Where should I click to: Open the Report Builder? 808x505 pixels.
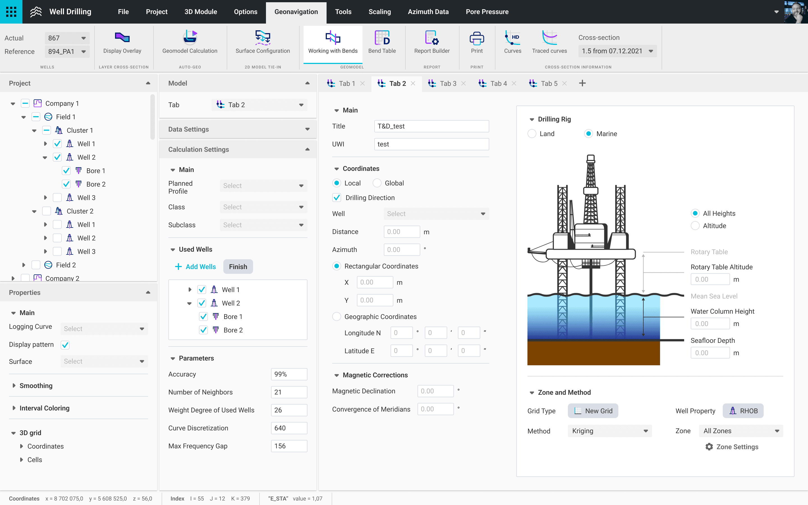coord(432,43)
